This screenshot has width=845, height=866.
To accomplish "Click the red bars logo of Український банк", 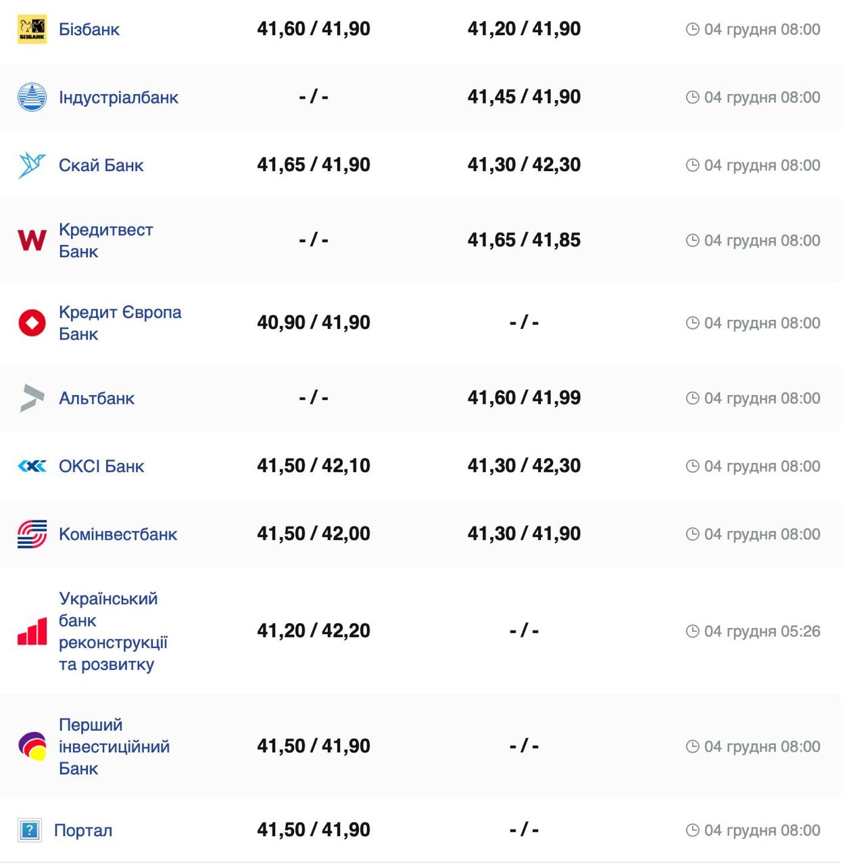I will click(32, 631).
